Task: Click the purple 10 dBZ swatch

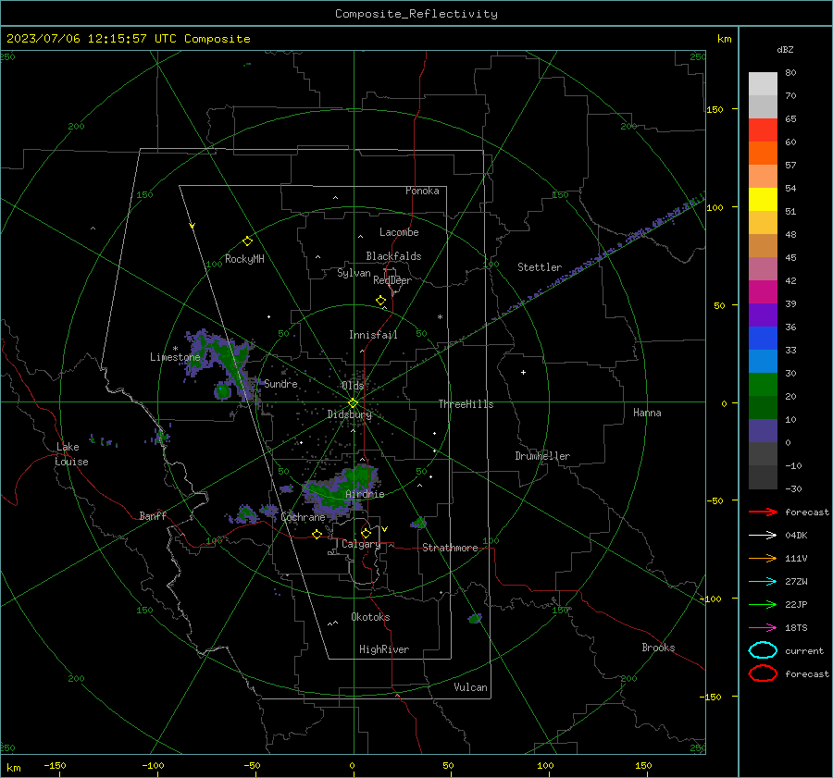Action: (763, 431)
